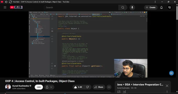Like the video with 6.4K likes
This screenshot has height=94, width=178.
pos(78,87)
